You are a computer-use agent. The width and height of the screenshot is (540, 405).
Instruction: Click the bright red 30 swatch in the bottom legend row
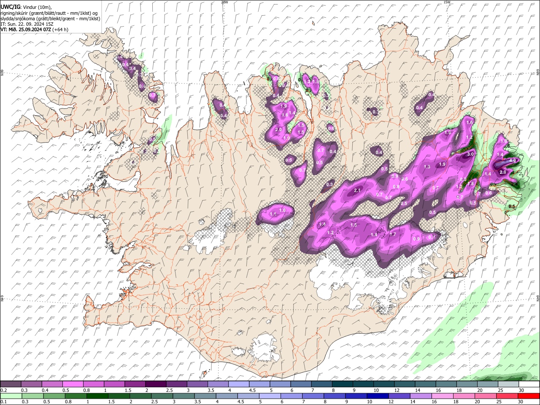pos(529,396)
